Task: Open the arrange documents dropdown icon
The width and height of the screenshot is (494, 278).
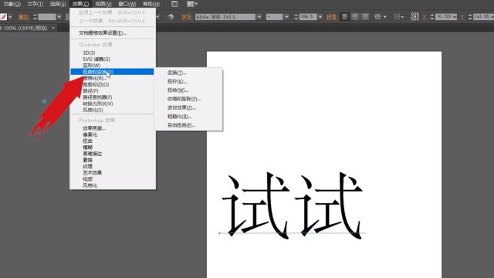Action: point(192,4)
